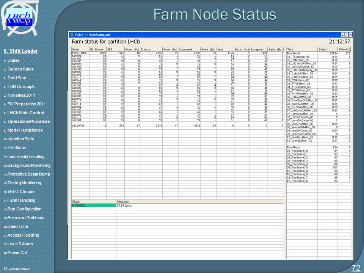Click slide number 72
The height and width of the screenshot is (273, 364).
click(x=356, y=268)
